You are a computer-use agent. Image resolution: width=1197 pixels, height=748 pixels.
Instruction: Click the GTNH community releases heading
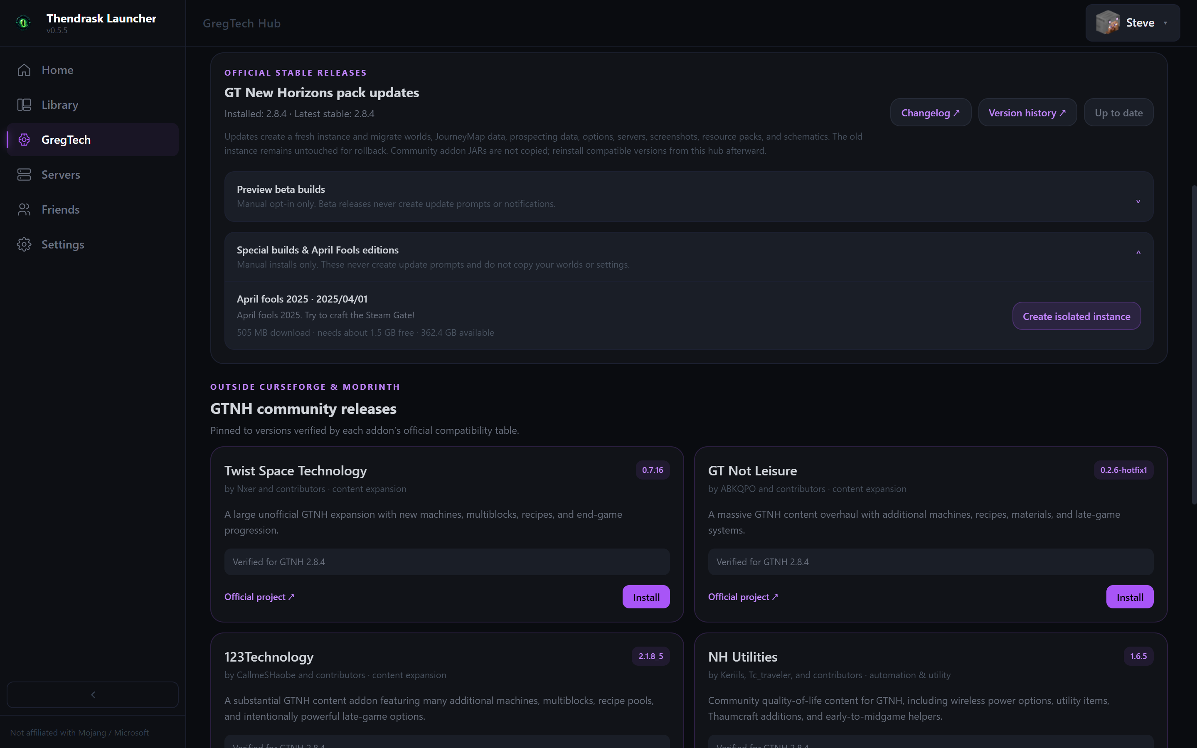click(x=303, y=408)
